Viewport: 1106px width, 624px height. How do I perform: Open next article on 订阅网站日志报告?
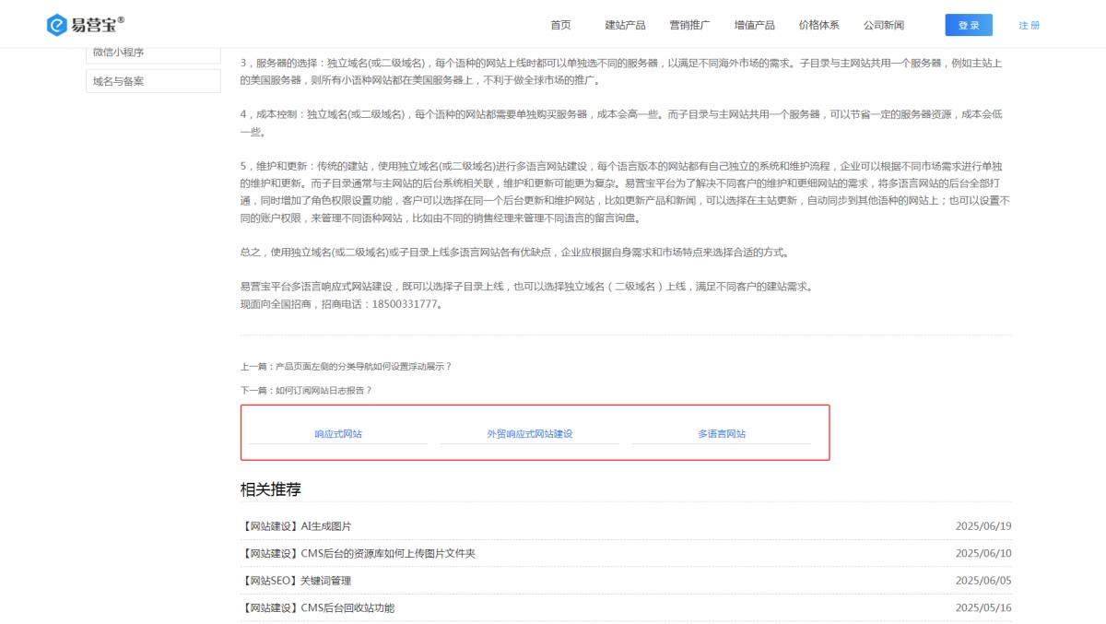pyautogui.click(x=306, y=390)
